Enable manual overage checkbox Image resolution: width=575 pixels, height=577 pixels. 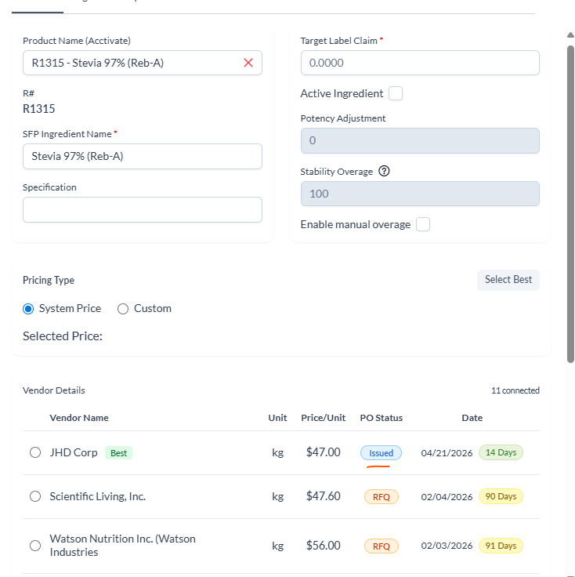click(423, 224)
